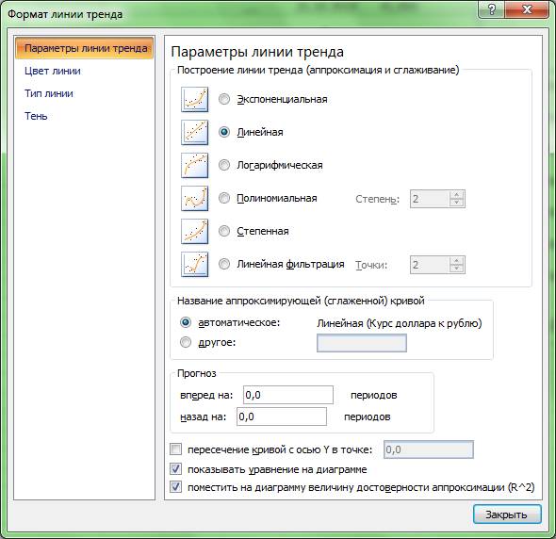Choose the Полиномиальная trendline option
The height and width of the screenshot is (539, 556).
click(x=224, y=198)
